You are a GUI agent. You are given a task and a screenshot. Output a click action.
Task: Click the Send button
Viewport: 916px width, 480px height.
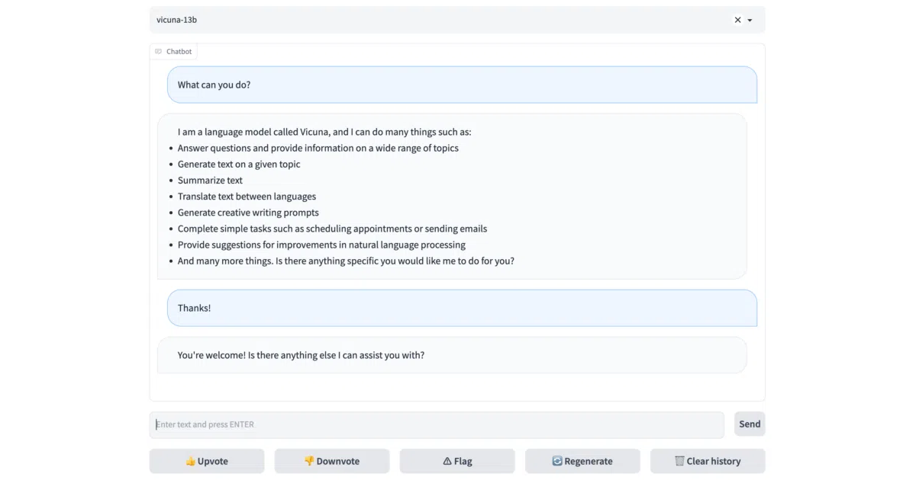(x=750, y=424)
